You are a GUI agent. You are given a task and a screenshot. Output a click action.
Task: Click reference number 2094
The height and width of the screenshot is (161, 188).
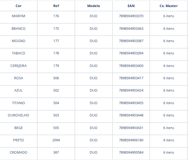56,140
